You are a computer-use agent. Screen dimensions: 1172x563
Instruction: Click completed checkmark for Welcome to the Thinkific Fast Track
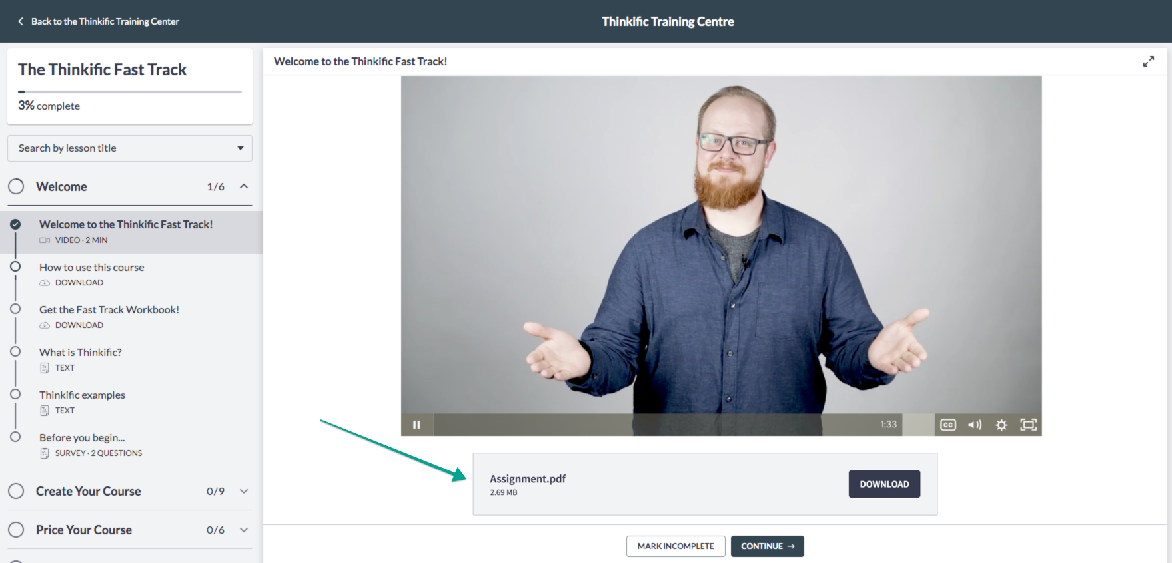pos(15,224)
